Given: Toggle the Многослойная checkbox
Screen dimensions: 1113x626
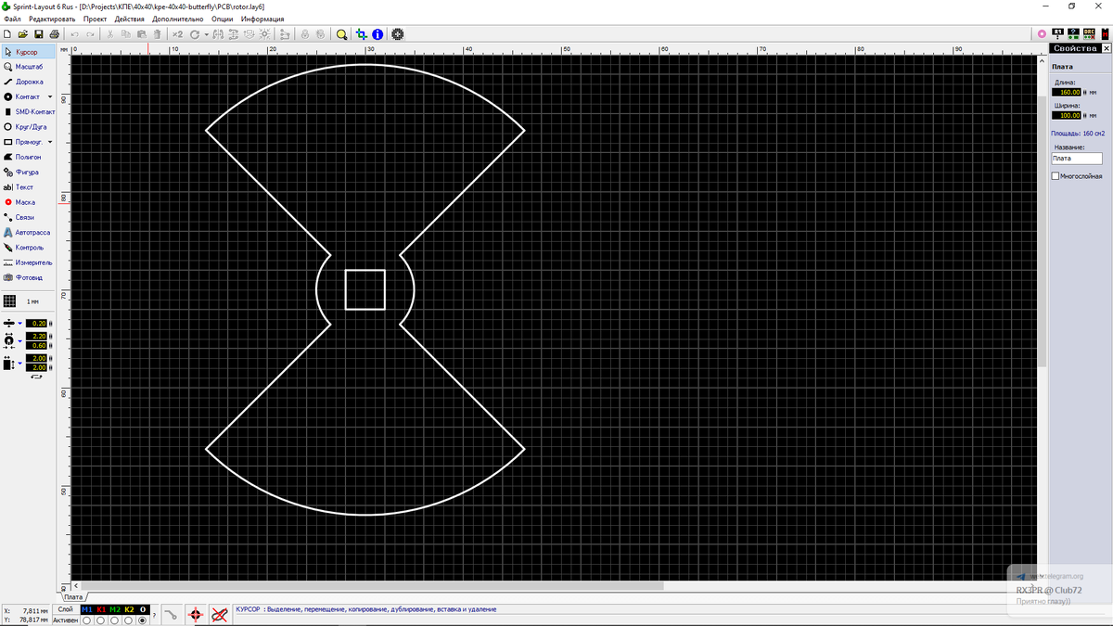Looking at the screenshot, I should point(1055,176).
